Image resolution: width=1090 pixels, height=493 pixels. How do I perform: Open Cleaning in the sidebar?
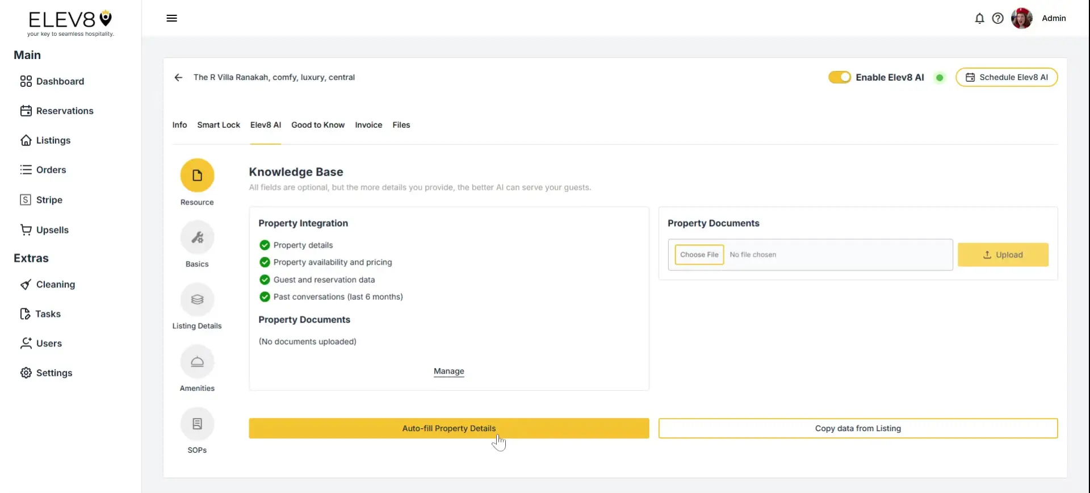point(48,285)
